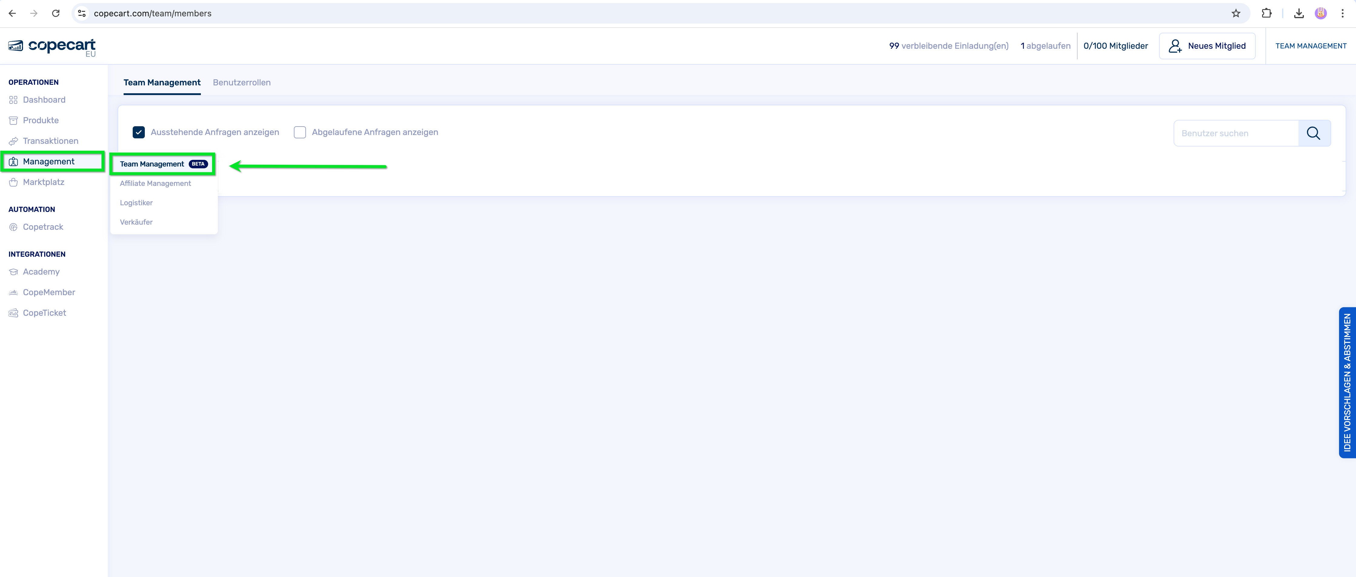Enable Abgelaufene Anfragen anzeigen checkbox
Viewport: 1356px width, 577px height.
(300, 132)
